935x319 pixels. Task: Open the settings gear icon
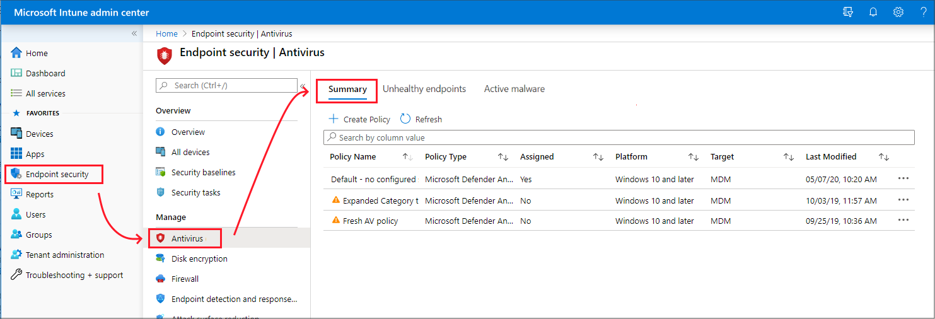click(x=898, y=12)
